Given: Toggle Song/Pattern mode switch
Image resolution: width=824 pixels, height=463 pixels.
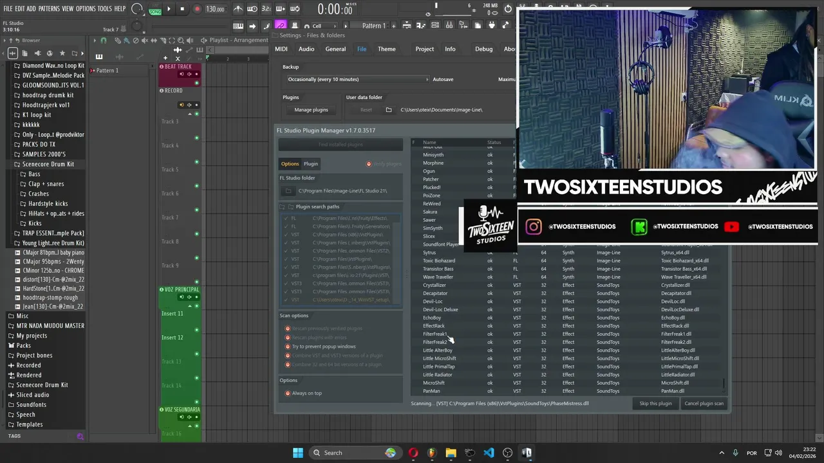Looking at the screenshot, I should pyautogui.click(x=155, y=9).
